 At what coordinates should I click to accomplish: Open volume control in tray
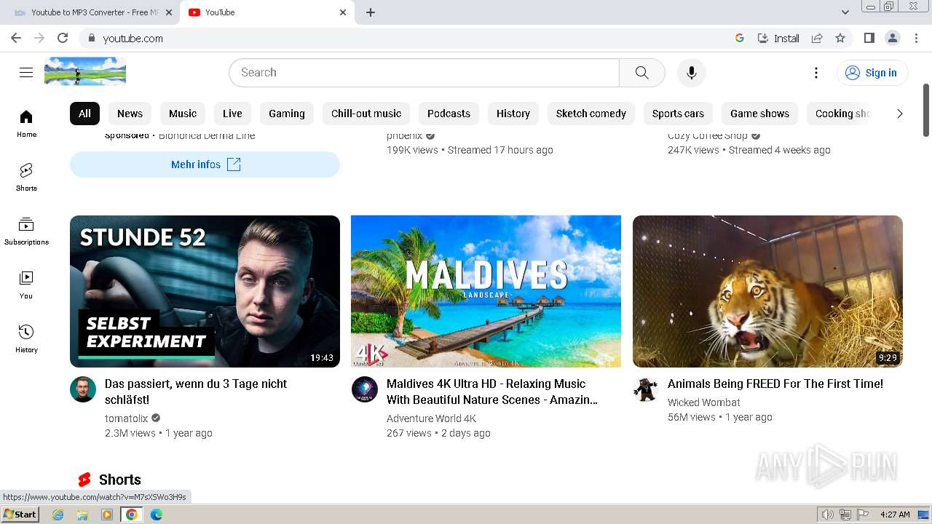coord(827,515)
